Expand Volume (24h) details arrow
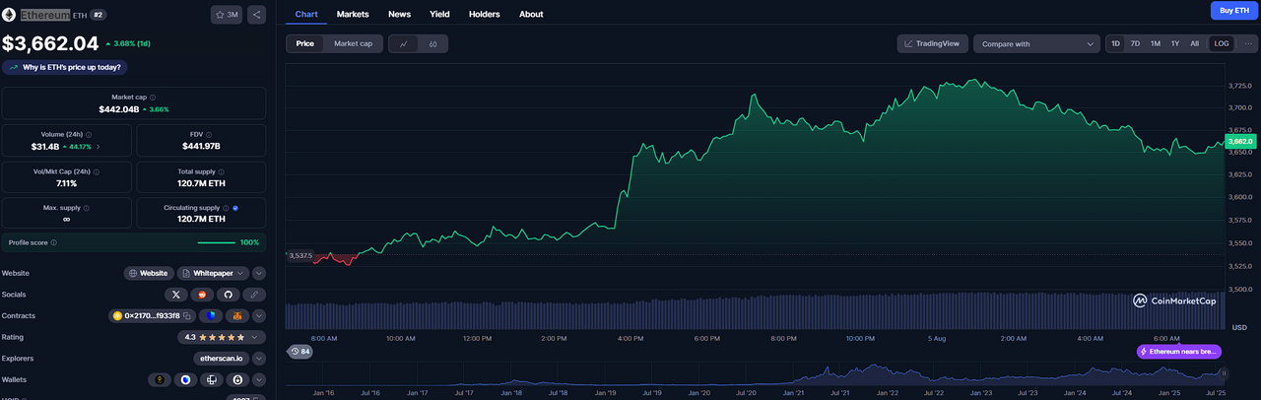The height and width of the screenshot is (400, 1261). (x=98, y=147)
